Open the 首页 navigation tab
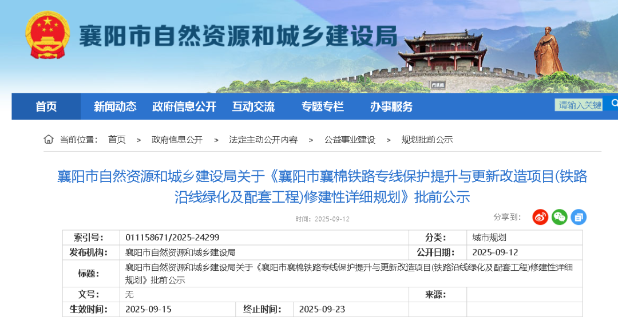The height and width of the screenshot is (324, 618). click(x=46, y=106)
